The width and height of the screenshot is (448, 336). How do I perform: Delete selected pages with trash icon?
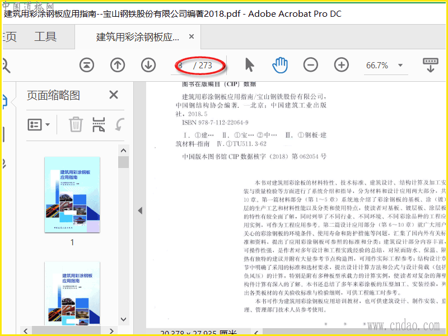click(76, 124)
